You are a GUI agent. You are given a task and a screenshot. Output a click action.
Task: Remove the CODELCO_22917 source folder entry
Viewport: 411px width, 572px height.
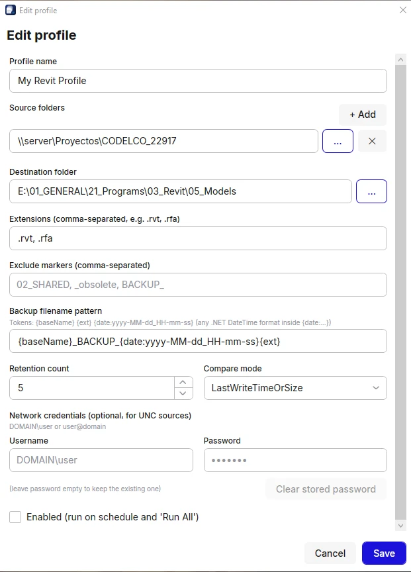point(372,141)
